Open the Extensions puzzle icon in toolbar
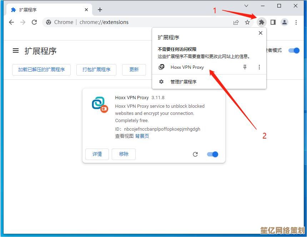 [262, 22]
